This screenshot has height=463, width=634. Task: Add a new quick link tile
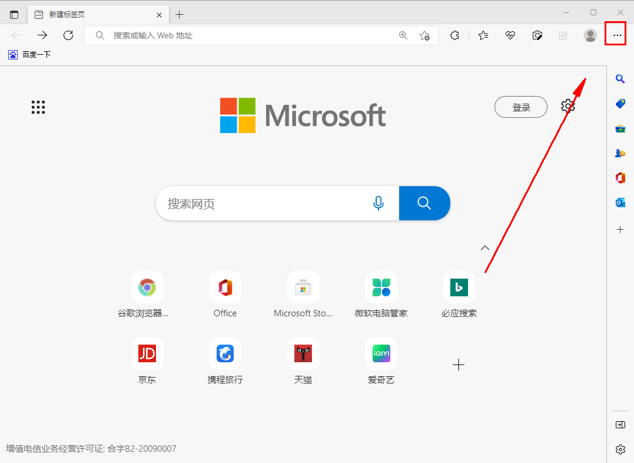(458, 365)
